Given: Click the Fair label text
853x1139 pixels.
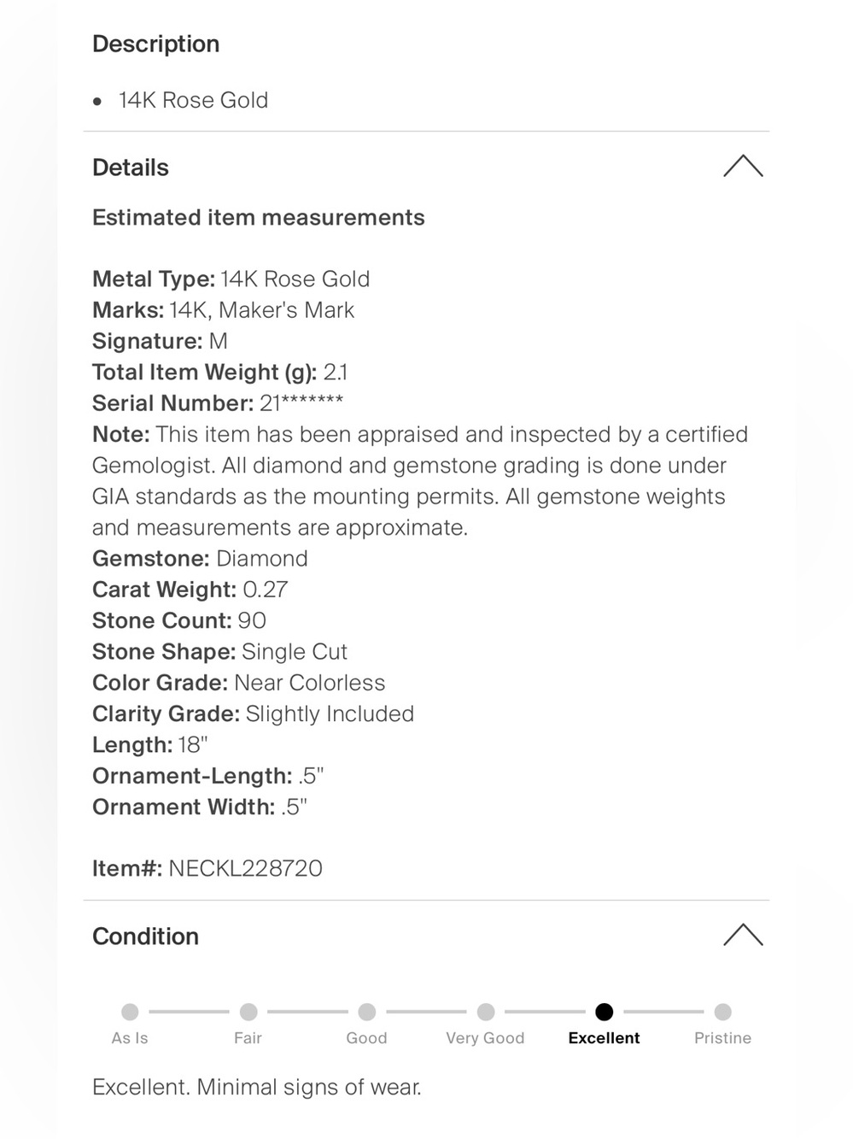Looking at the screenshot, I should click(248, 1038).
